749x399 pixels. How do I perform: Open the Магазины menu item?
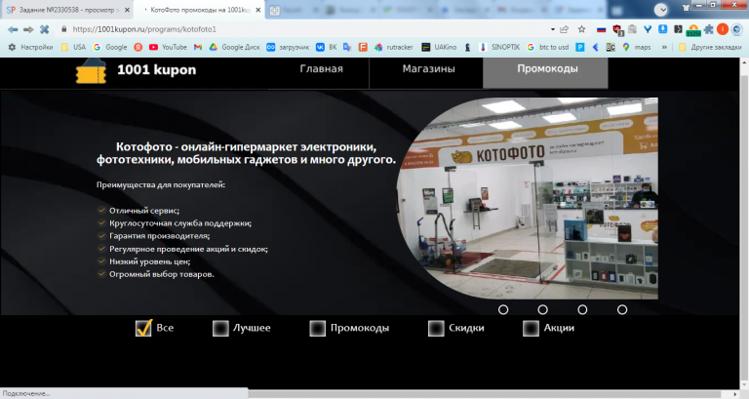point(428,69)
